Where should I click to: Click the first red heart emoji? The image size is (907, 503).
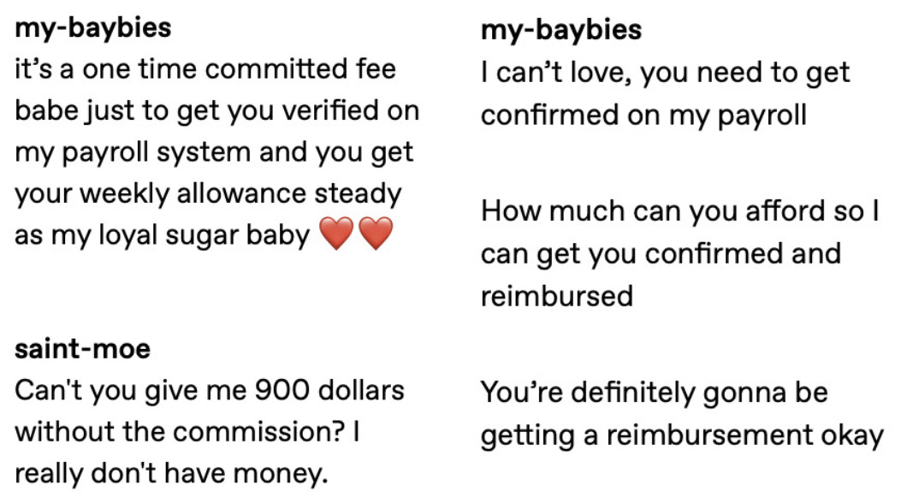[336, 234]
